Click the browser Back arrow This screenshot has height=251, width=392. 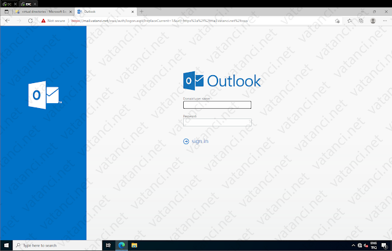pyautogui.click(x=7, y=21)
